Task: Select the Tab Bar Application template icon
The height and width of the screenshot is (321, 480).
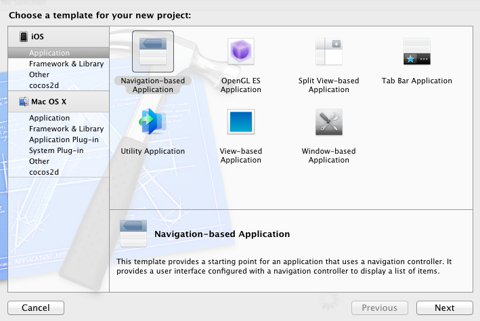Action: 417,51
